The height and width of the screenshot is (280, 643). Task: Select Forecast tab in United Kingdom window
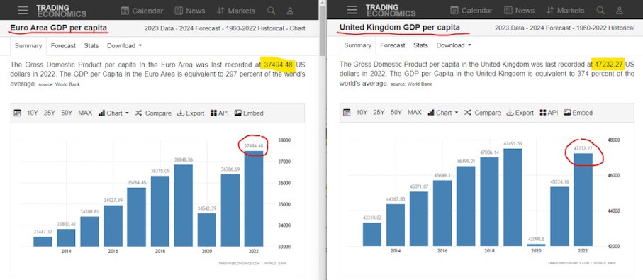click(x=393, y=45)
